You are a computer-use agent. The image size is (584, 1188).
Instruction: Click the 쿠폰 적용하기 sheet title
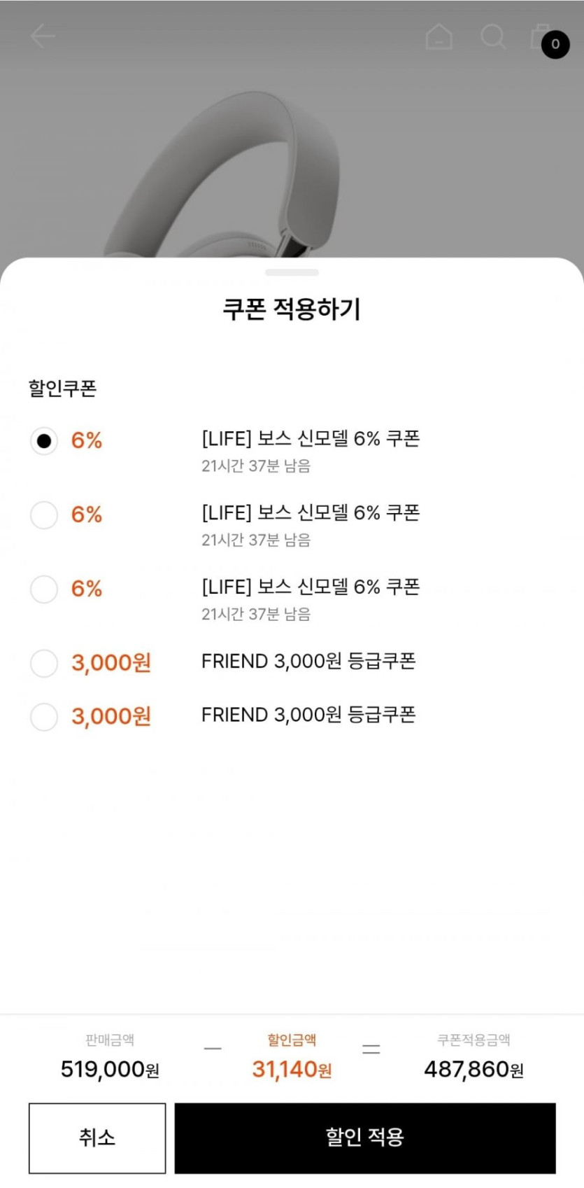(x=292, y=309)
